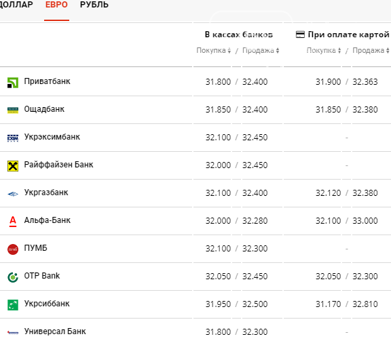Open the Универсал Банк link
The width and height of the screenshot is (391, 345).
pyautogui.click(x=55, y=331)
